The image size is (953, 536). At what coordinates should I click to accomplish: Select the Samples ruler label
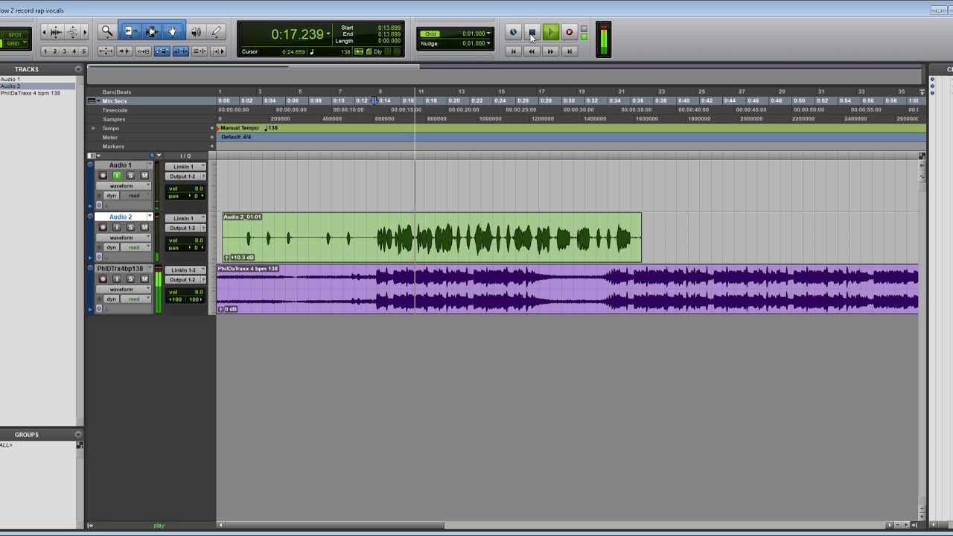[x=114, y=119]
